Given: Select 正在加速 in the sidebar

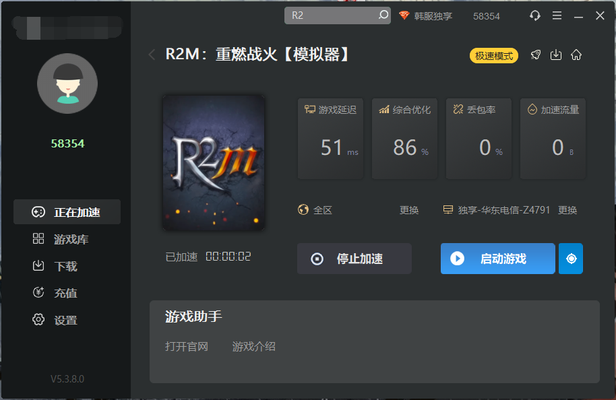Looking at the screenshot, I should [x=67, y=212].
